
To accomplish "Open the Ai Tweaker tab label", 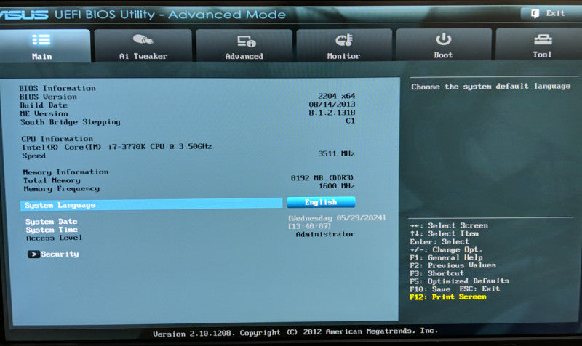I will point(143,56).
